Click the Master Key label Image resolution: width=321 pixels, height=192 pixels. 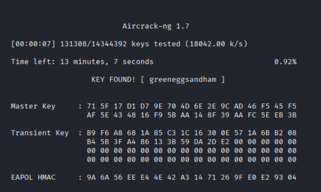(33, 106)
